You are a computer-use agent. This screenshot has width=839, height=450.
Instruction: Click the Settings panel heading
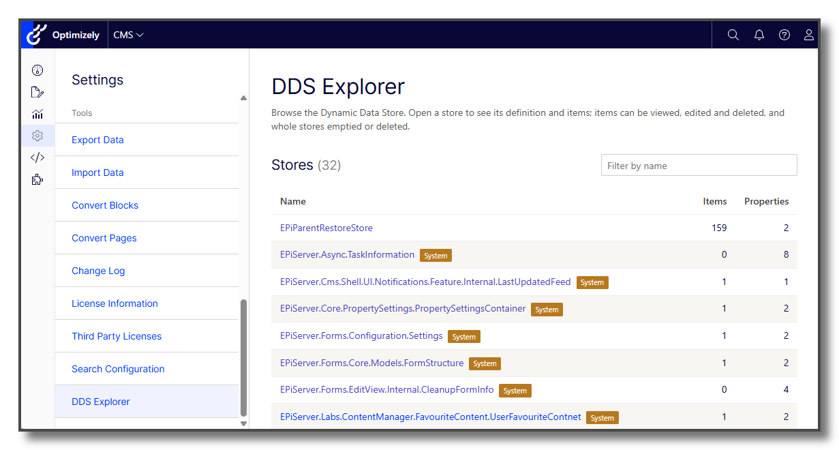coord(97,80)
